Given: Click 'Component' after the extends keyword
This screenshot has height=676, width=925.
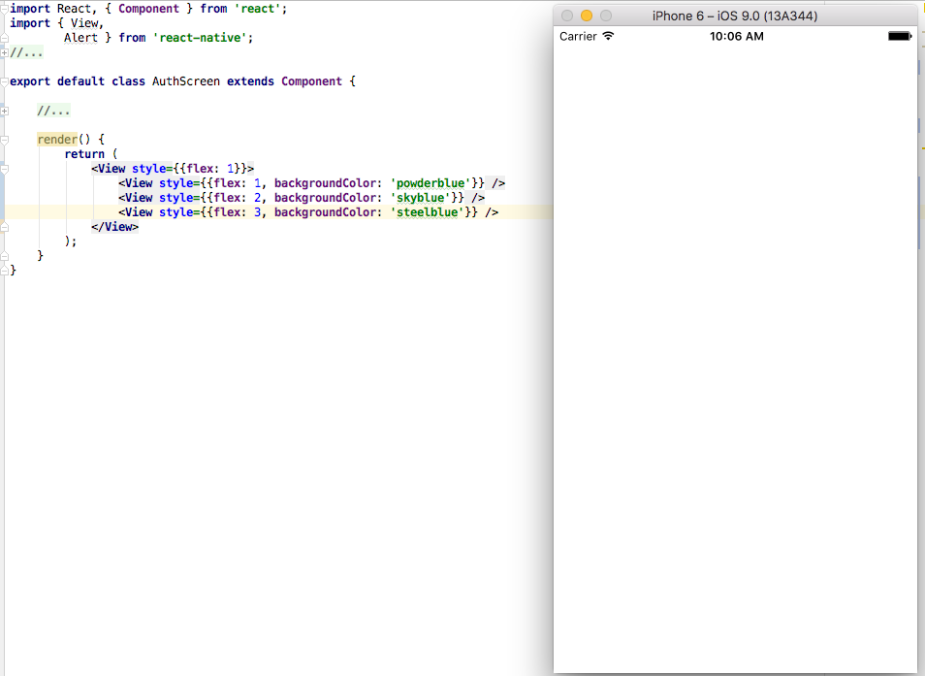Looking at the screenshot, I should pyautogui.click(x=311, y=81).
